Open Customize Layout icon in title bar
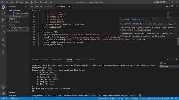 [164, 2]
